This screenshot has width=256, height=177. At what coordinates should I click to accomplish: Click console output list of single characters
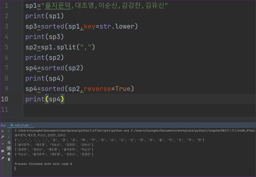point(109,140)
